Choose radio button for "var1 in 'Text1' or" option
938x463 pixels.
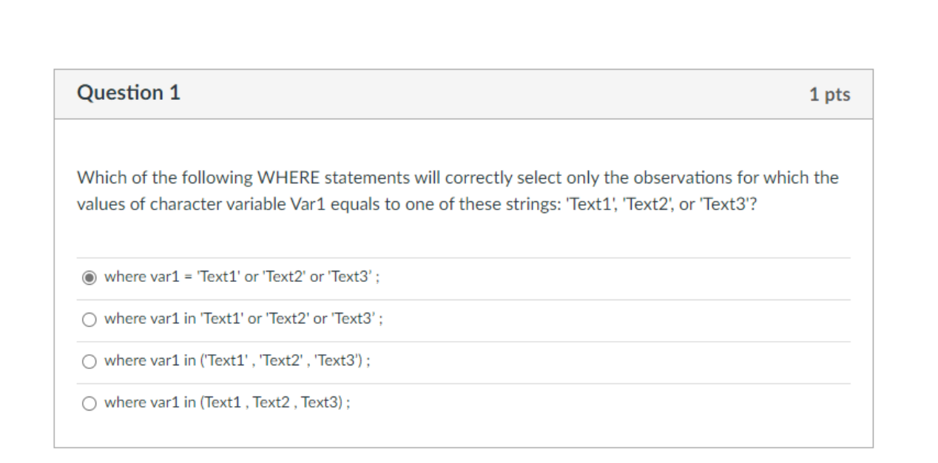click(89, 320)
